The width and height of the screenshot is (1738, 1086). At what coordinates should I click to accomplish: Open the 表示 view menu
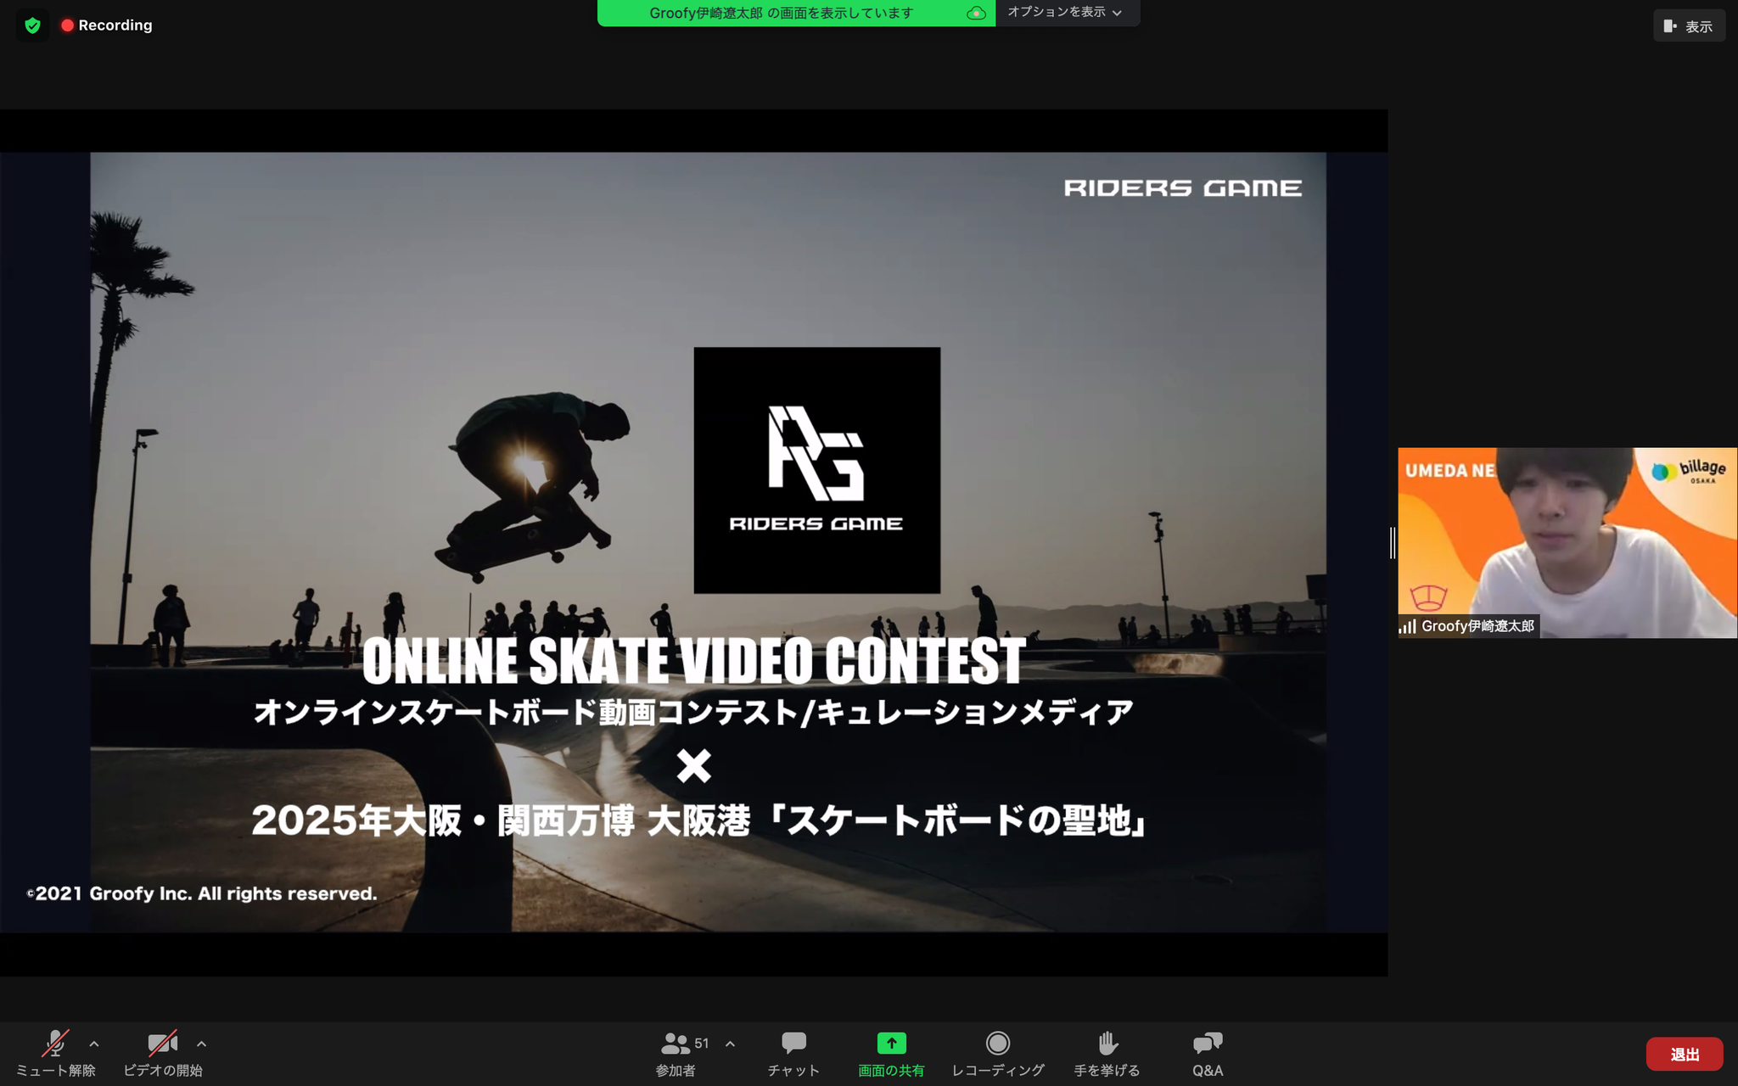[1688, 26]
